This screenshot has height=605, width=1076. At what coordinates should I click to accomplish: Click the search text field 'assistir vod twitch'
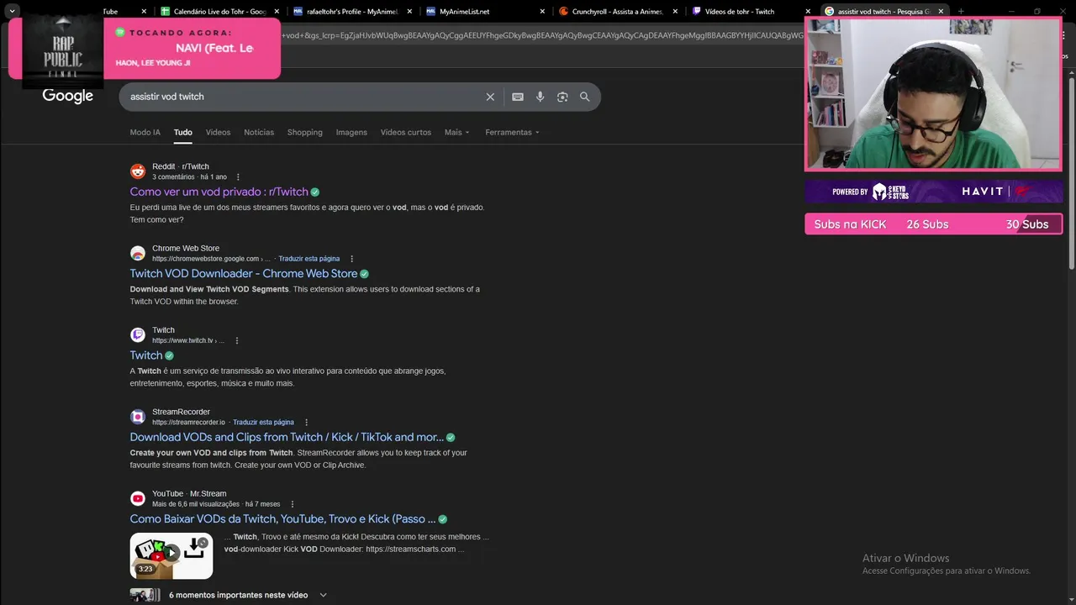point(303,97)
